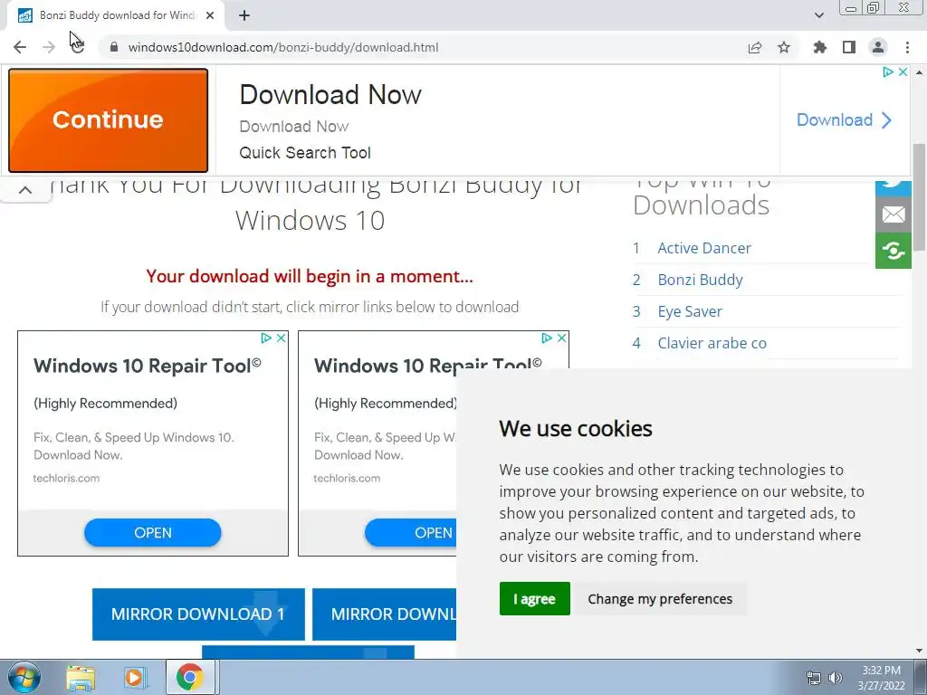Open Bonzi Buddy in top downloads
927x695 pixels.
[x=700, y=280]
